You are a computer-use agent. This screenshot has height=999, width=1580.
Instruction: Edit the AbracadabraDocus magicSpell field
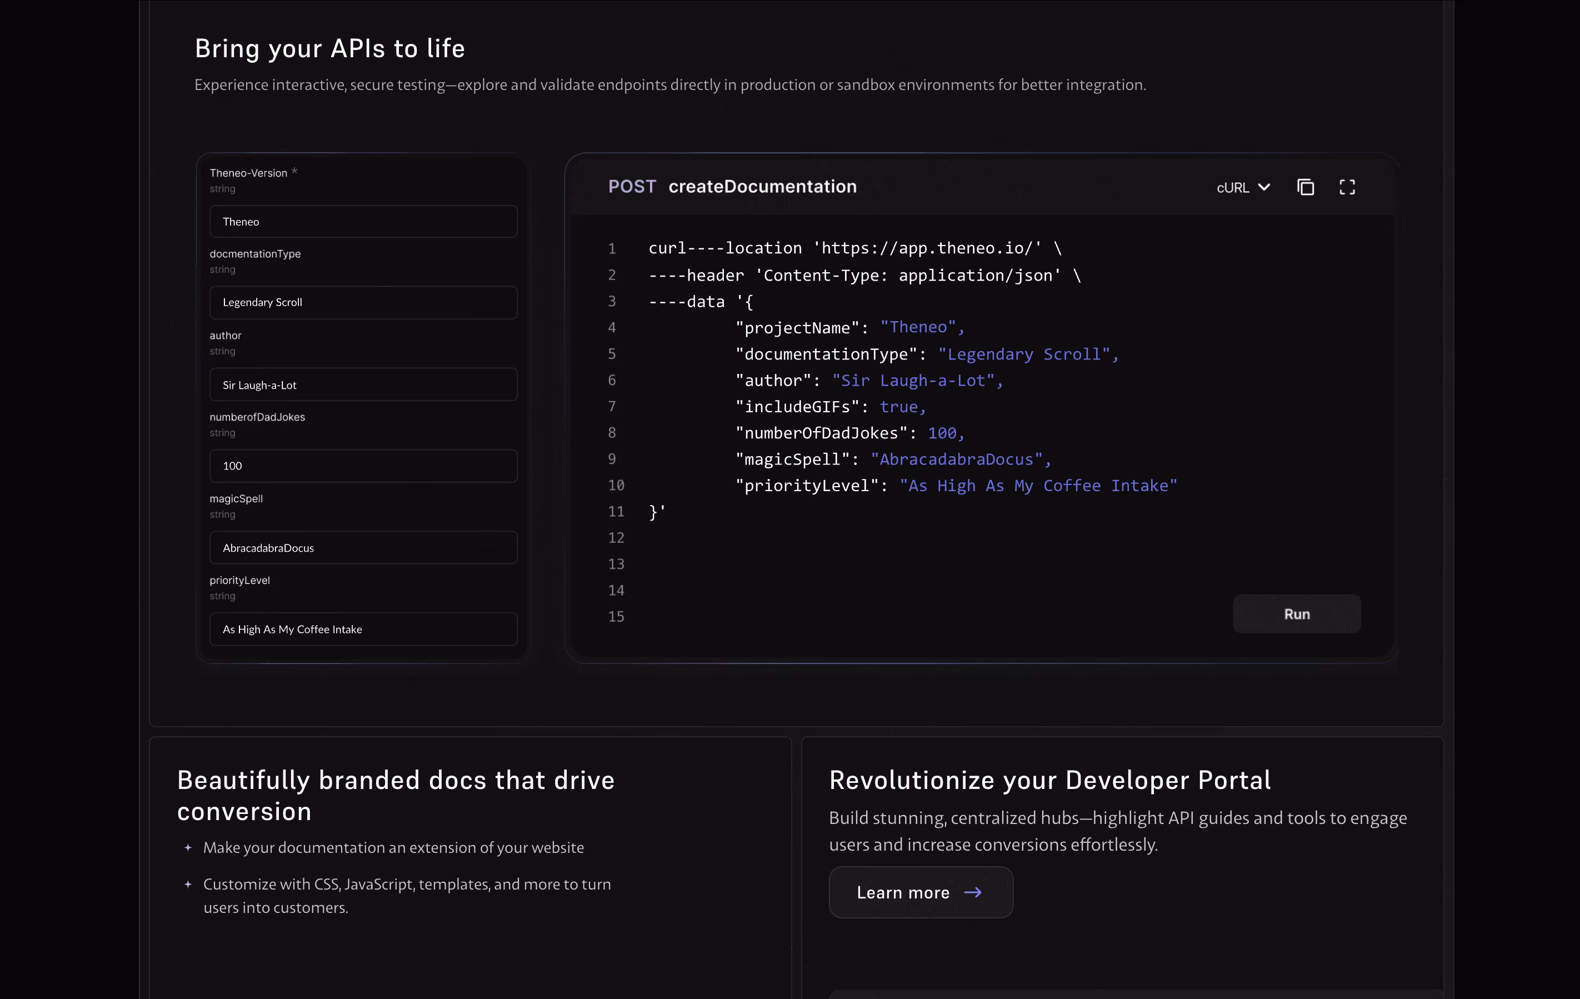pyautogui.click(x=363, y=547)
